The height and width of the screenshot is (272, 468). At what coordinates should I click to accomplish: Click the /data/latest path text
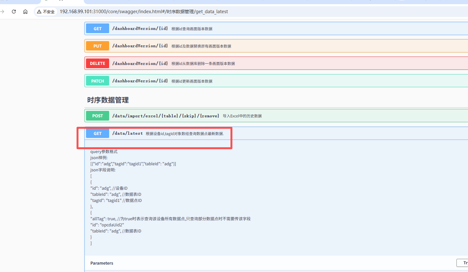pyautogui.click(x=127, y=133)
